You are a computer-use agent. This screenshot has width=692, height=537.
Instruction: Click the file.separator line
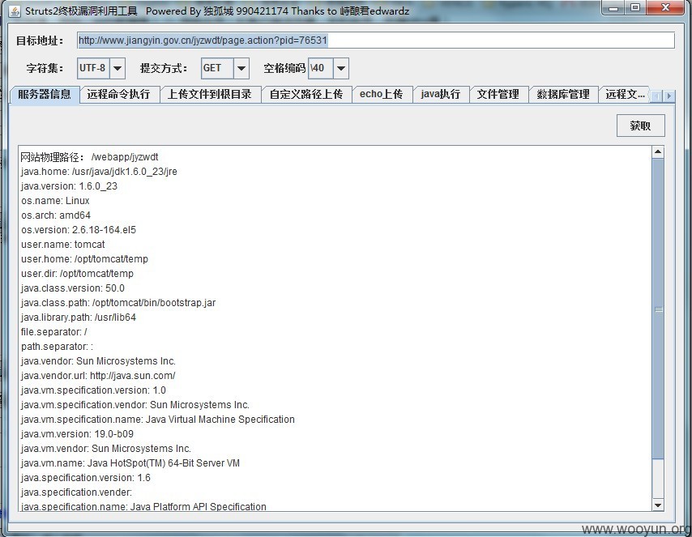(53, 332)
